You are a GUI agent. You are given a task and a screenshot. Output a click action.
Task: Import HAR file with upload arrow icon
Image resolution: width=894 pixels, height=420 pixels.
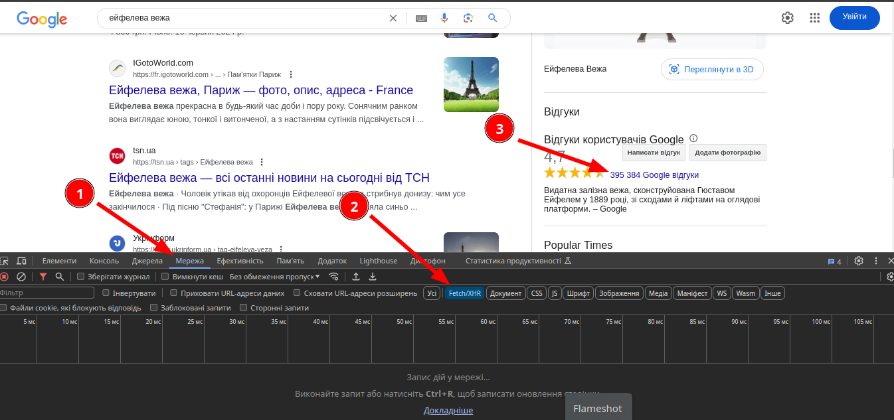pyautogui.click(x=356, y=277)
